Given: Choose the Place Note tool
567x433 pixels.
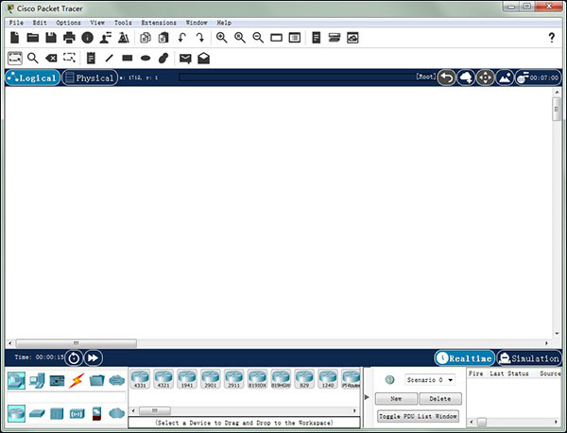Looking at the screenshot, I should tap(91, 59).
